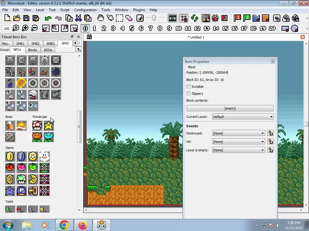Switch to section 5
Screen dimensions: 309x231
pos(132,29)
